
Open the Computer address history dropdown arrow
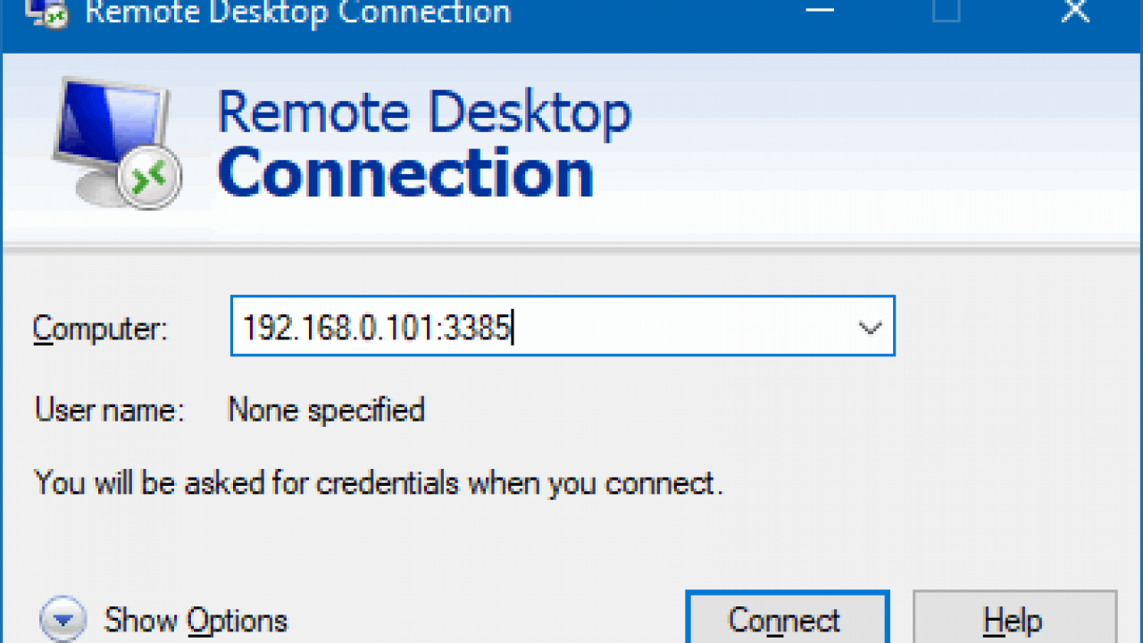870,328
